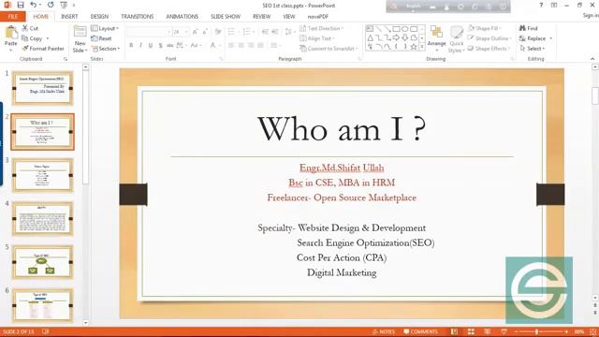Toggle Align Right paragraph alignment
599x337 pixels.
tap(251, 46)
